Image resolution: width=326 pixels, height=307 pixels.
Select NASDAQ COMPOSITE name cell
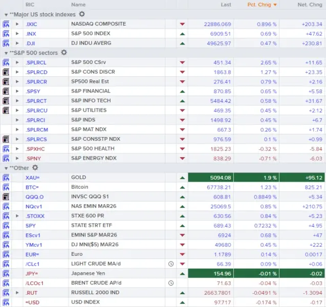point(117,24)
